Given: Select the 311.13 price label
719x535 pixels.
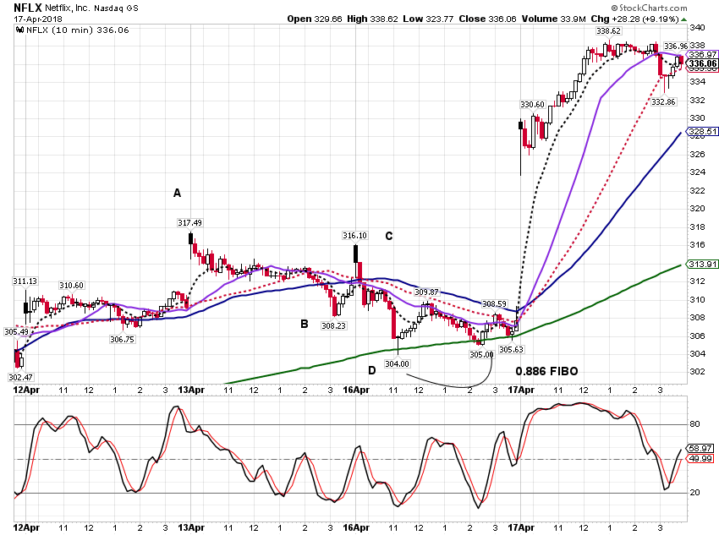Looking at the screenshot, I should click(25, 281).
